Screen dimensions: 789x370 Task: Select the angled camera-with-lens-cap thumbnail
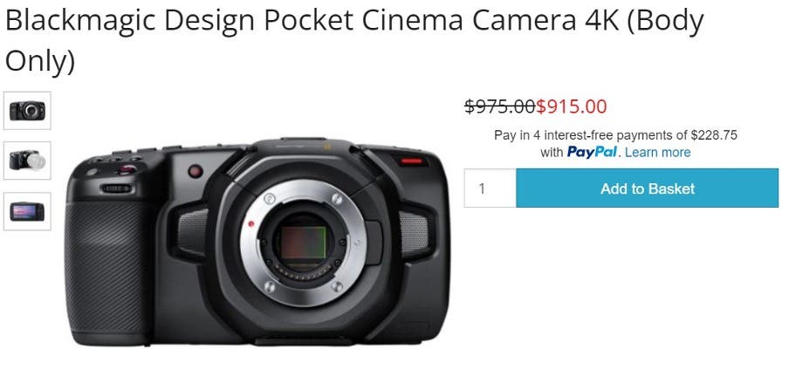[x=27, y=161]
